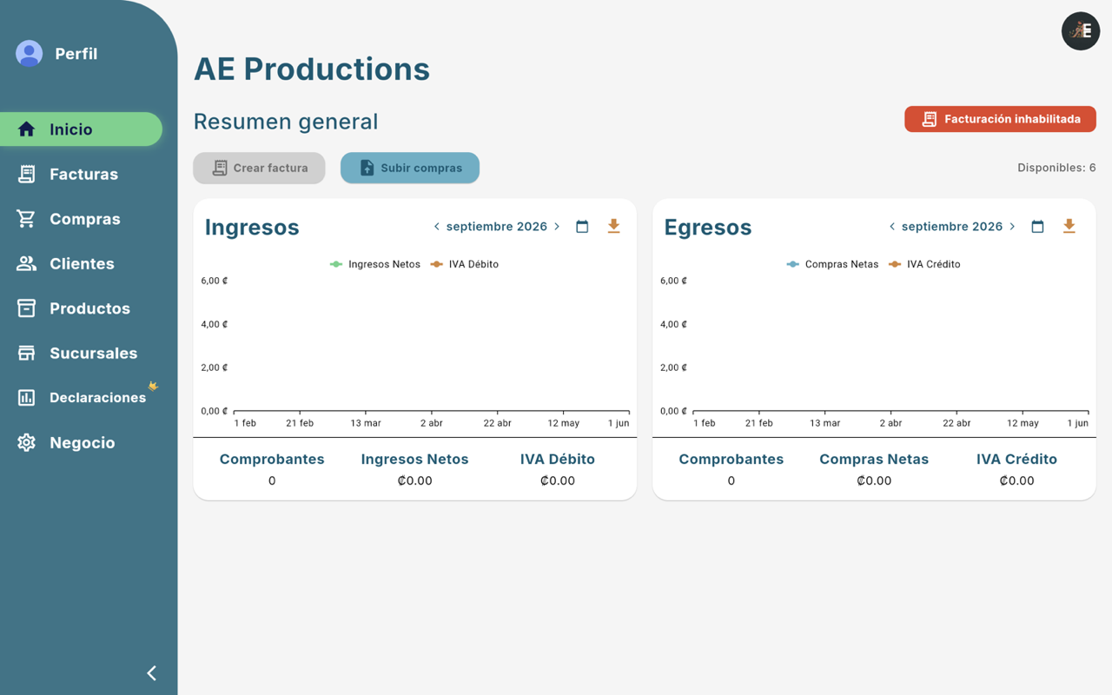Collapse the sidebar with the chevron
1112x695 pixels.
[x=152, y=672]
